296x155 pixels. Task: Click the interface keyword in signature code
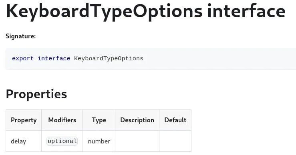(x=54, y=59)
